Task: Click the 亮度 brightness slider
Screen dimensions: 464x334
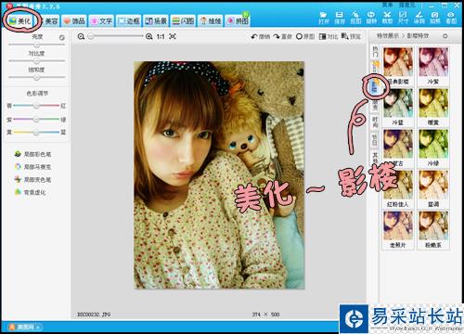Action: 37,45
